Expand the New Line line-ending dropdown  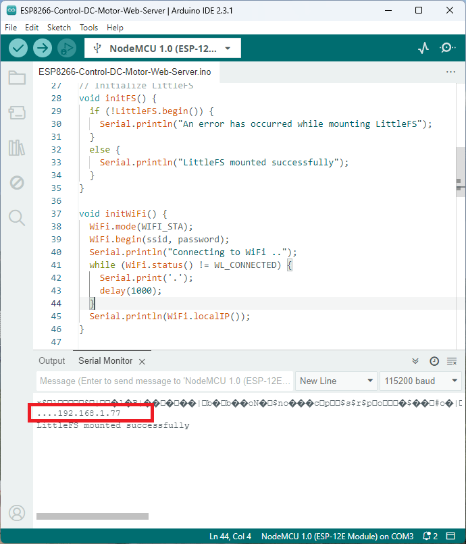click(336, 381)
